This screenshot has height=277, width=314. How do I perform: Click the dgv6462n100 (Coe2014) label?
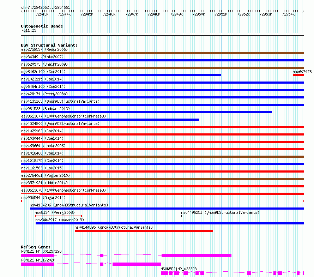pos(43,72)
